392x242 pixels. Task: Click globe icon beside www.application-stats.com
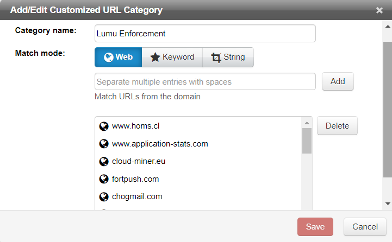pos(104,144)
